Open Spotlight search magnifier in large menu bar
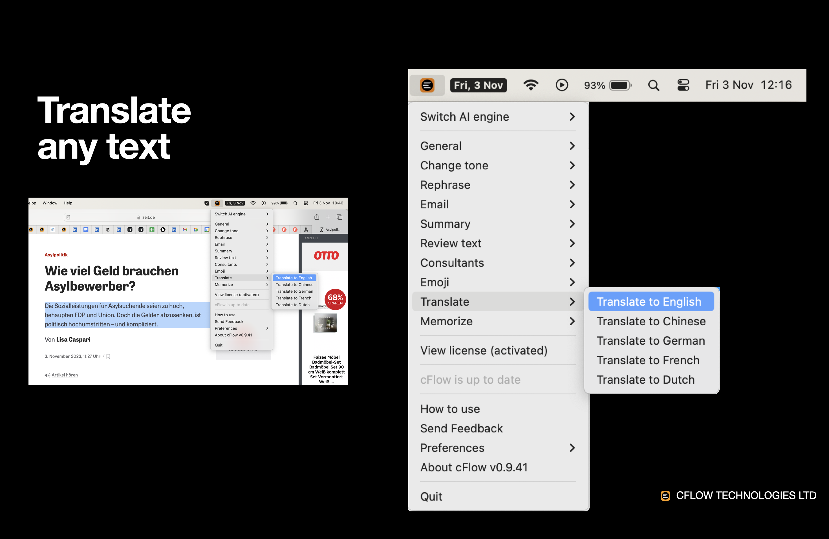The height and width of the screenshot is (539, 829). (x=653, y=85)
